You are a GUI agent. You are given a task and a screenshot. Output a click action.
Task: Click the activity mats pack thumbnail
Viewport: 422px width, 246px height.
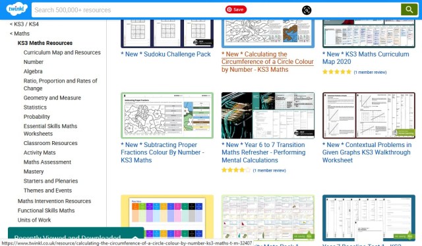coord(268,217)
